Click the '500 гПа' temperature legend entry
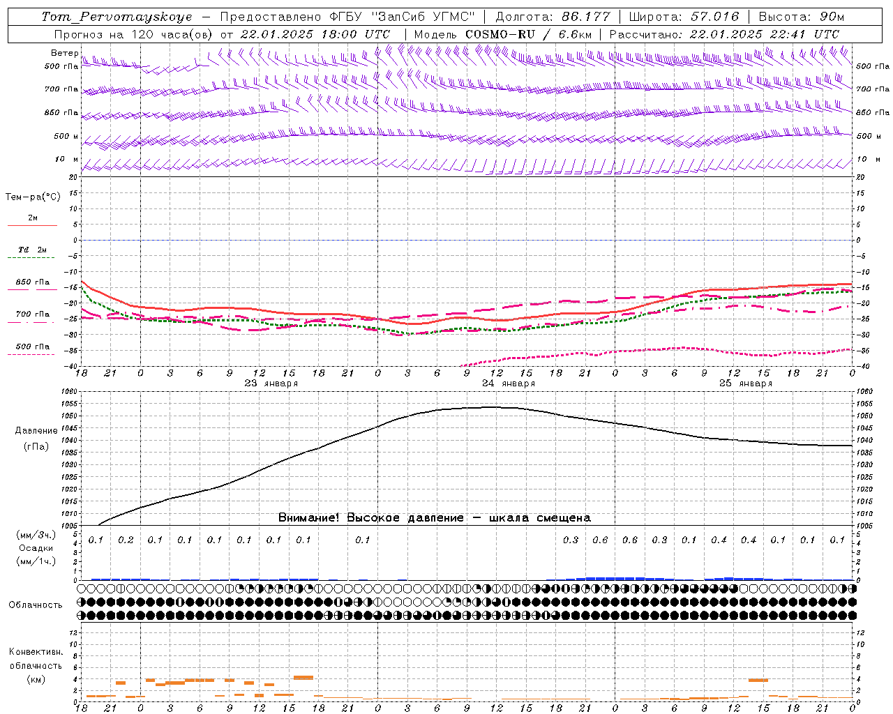This screenshot has width=893, height=714. pyautogui.click(x=33, y=347)
